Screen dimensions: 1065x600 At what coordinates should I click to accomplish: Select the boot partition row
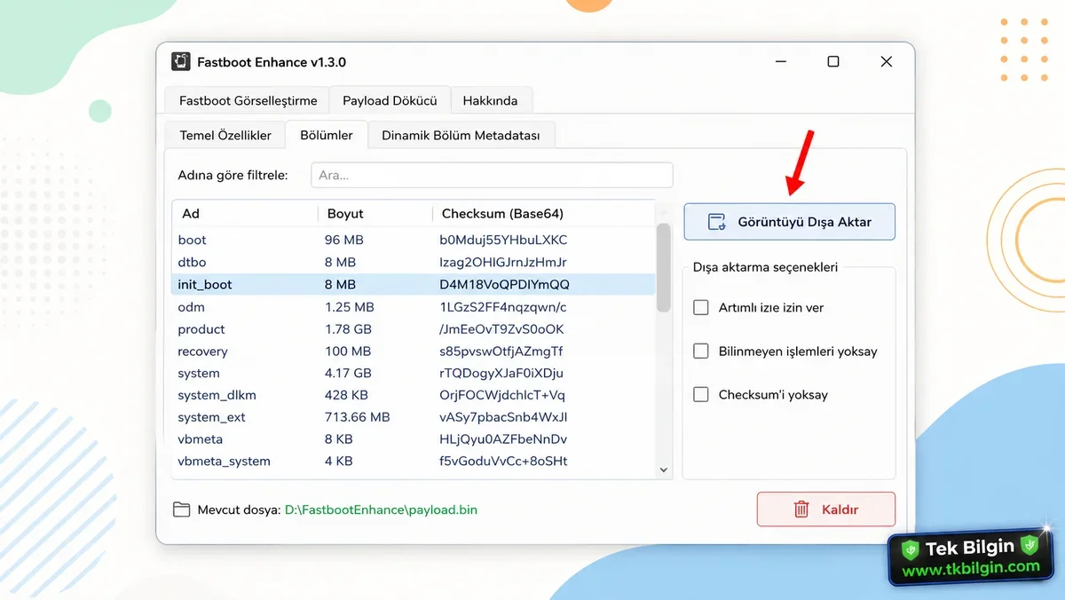point(414,240)
